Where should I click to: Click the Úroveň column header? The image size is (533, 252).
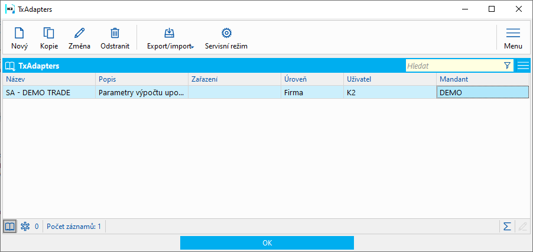pos(311,79)
